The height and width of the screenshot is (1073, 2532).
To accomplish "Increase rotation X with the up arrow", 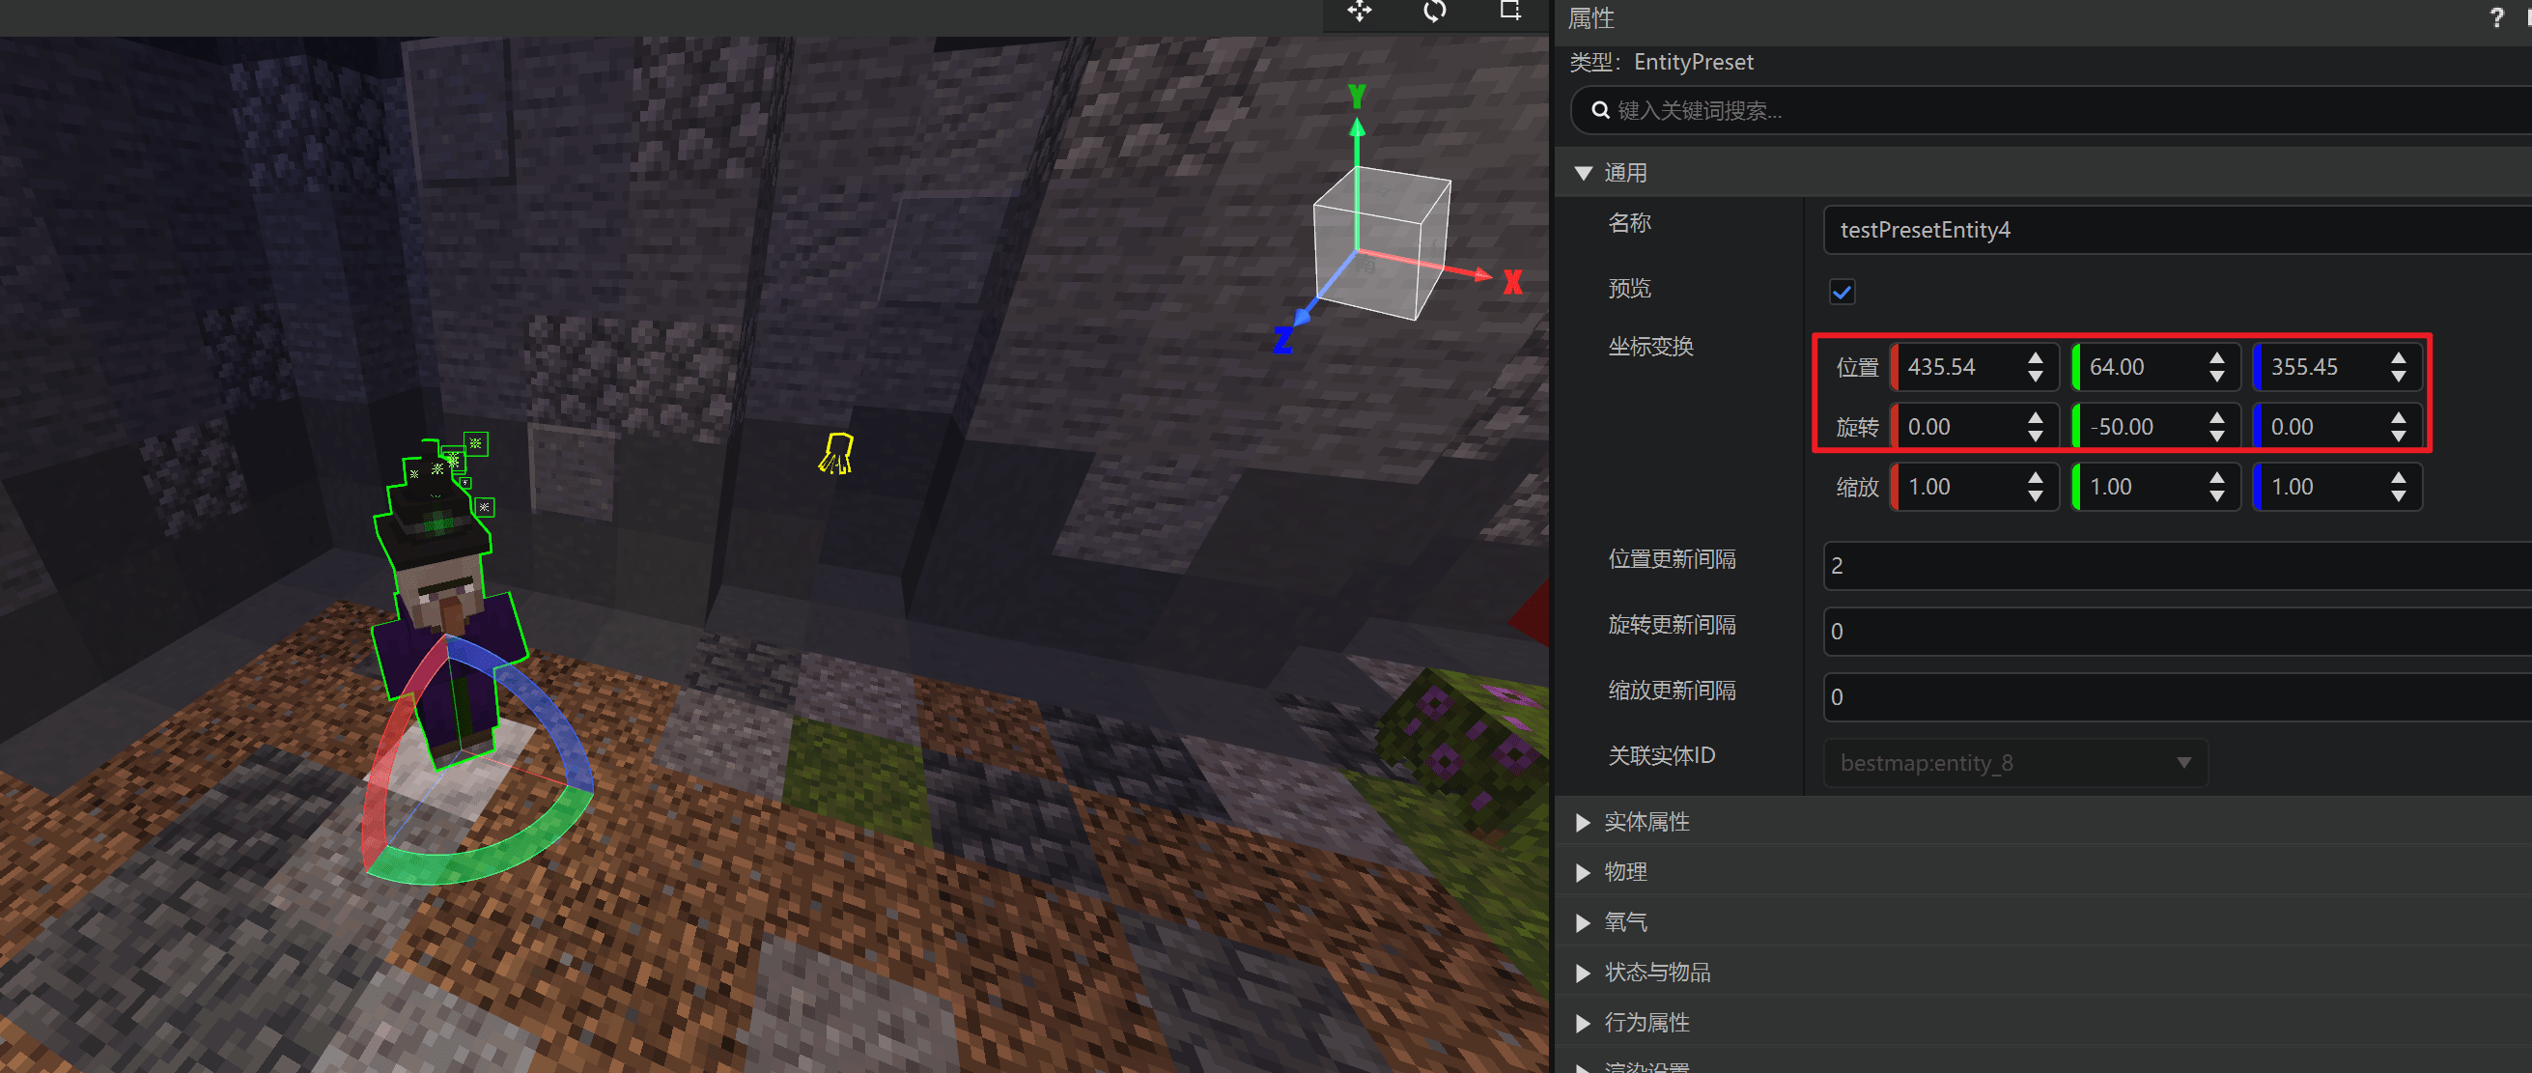I will (2036, 417).
